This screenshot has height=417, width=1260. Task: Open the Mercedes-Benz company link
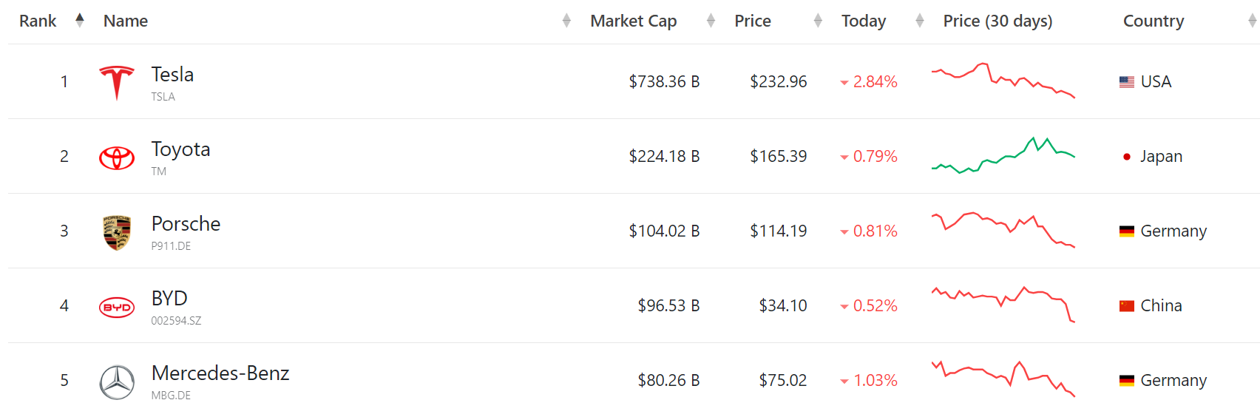[x=220, y=373]
